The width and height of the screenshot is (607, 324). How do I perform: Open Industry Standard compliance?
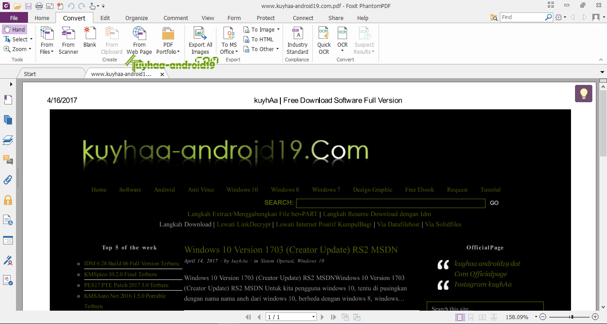click(297, 40)
